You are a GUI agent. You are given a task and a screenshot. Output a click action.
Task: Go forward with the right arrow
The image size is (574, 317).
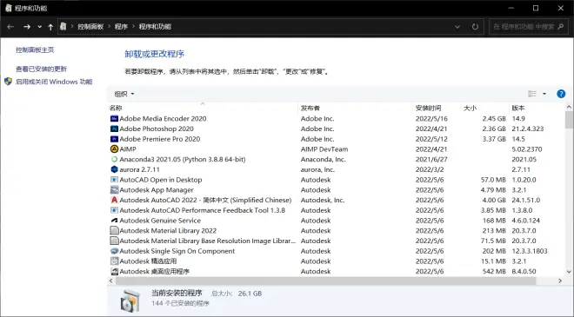coord(27,27)
